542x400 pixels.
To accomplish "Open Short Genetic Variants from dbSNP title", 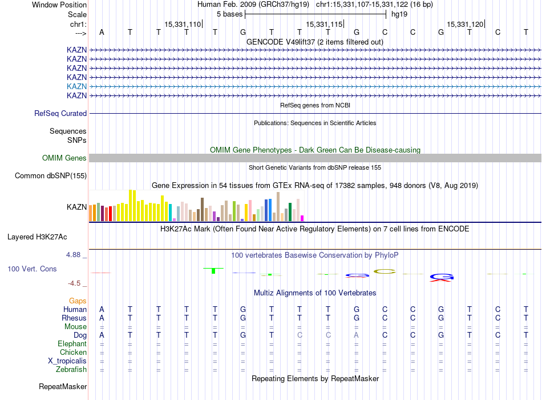I will point(315,167).
